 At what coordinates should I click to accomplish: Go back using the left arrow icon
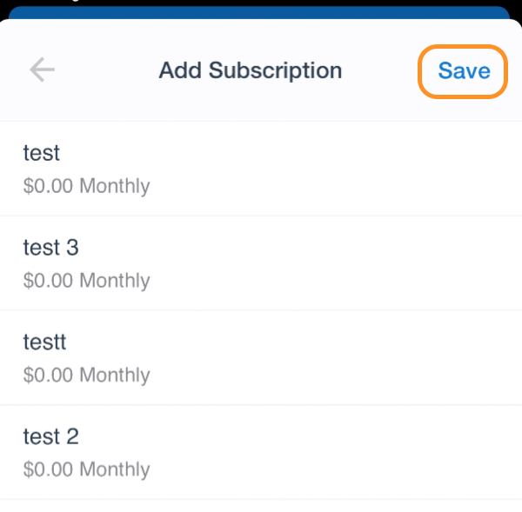pos(42,70)
